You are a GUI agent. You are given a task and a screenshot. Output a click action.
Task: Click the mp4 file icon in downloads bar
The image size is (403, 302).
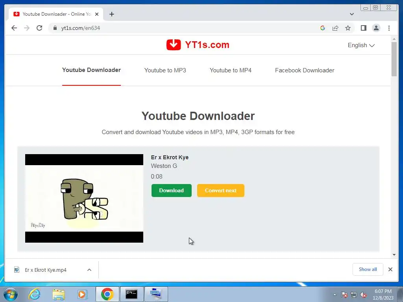[17, 270]
